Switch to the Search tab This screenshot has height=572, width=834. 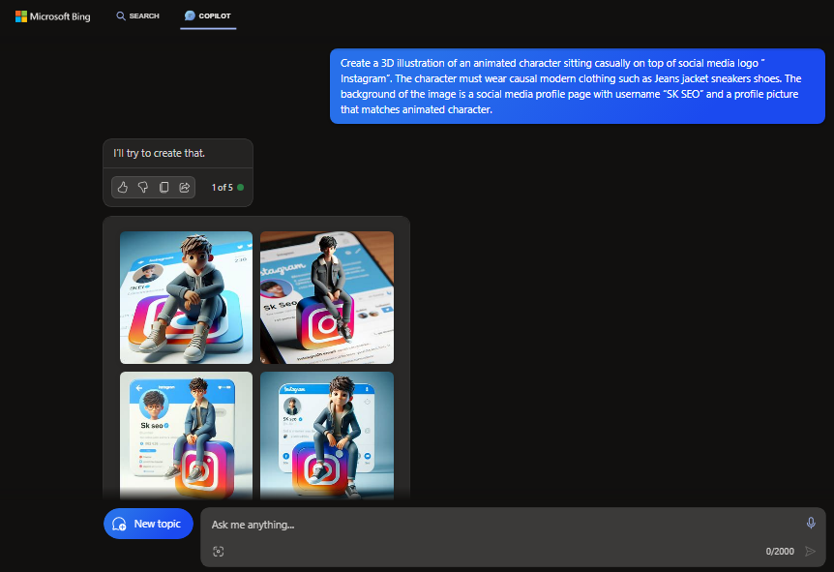pos(137,15)
